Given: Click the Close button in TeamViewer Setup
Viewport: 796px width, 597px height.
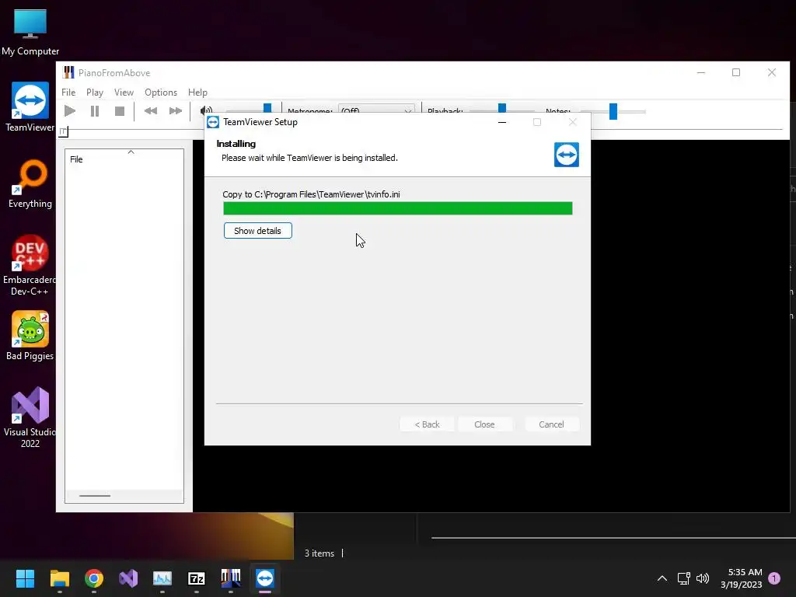Looking at the screenshot, I should [x=484, y=424].
